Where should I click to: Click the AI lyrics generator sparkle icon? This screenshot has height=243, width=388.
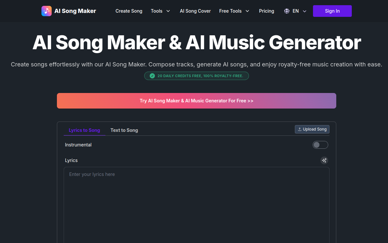pos(324,160)
